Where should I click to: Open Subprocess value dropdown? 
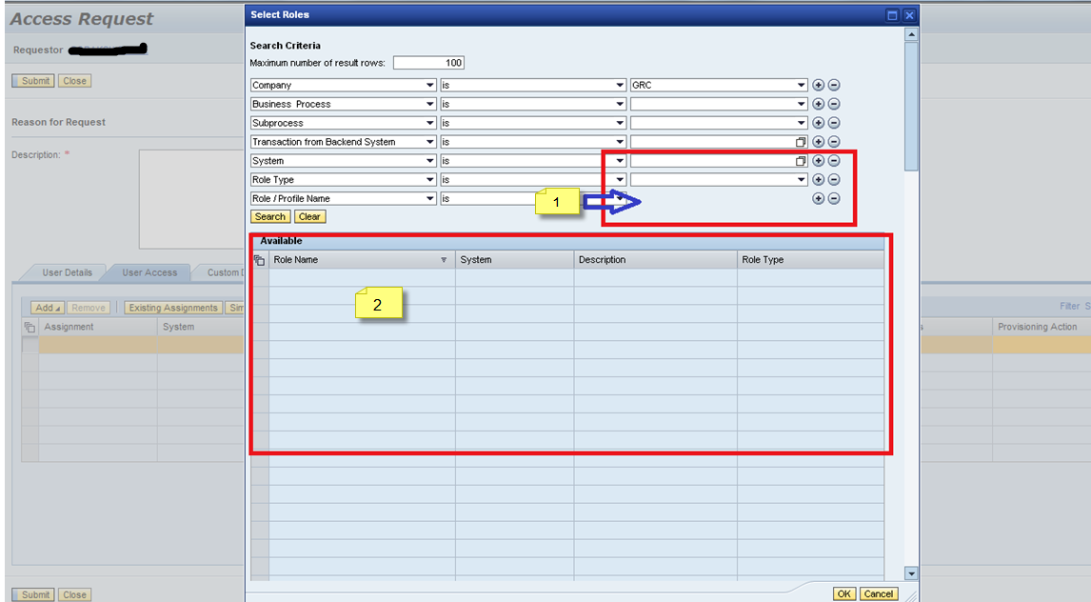[801, 123]
